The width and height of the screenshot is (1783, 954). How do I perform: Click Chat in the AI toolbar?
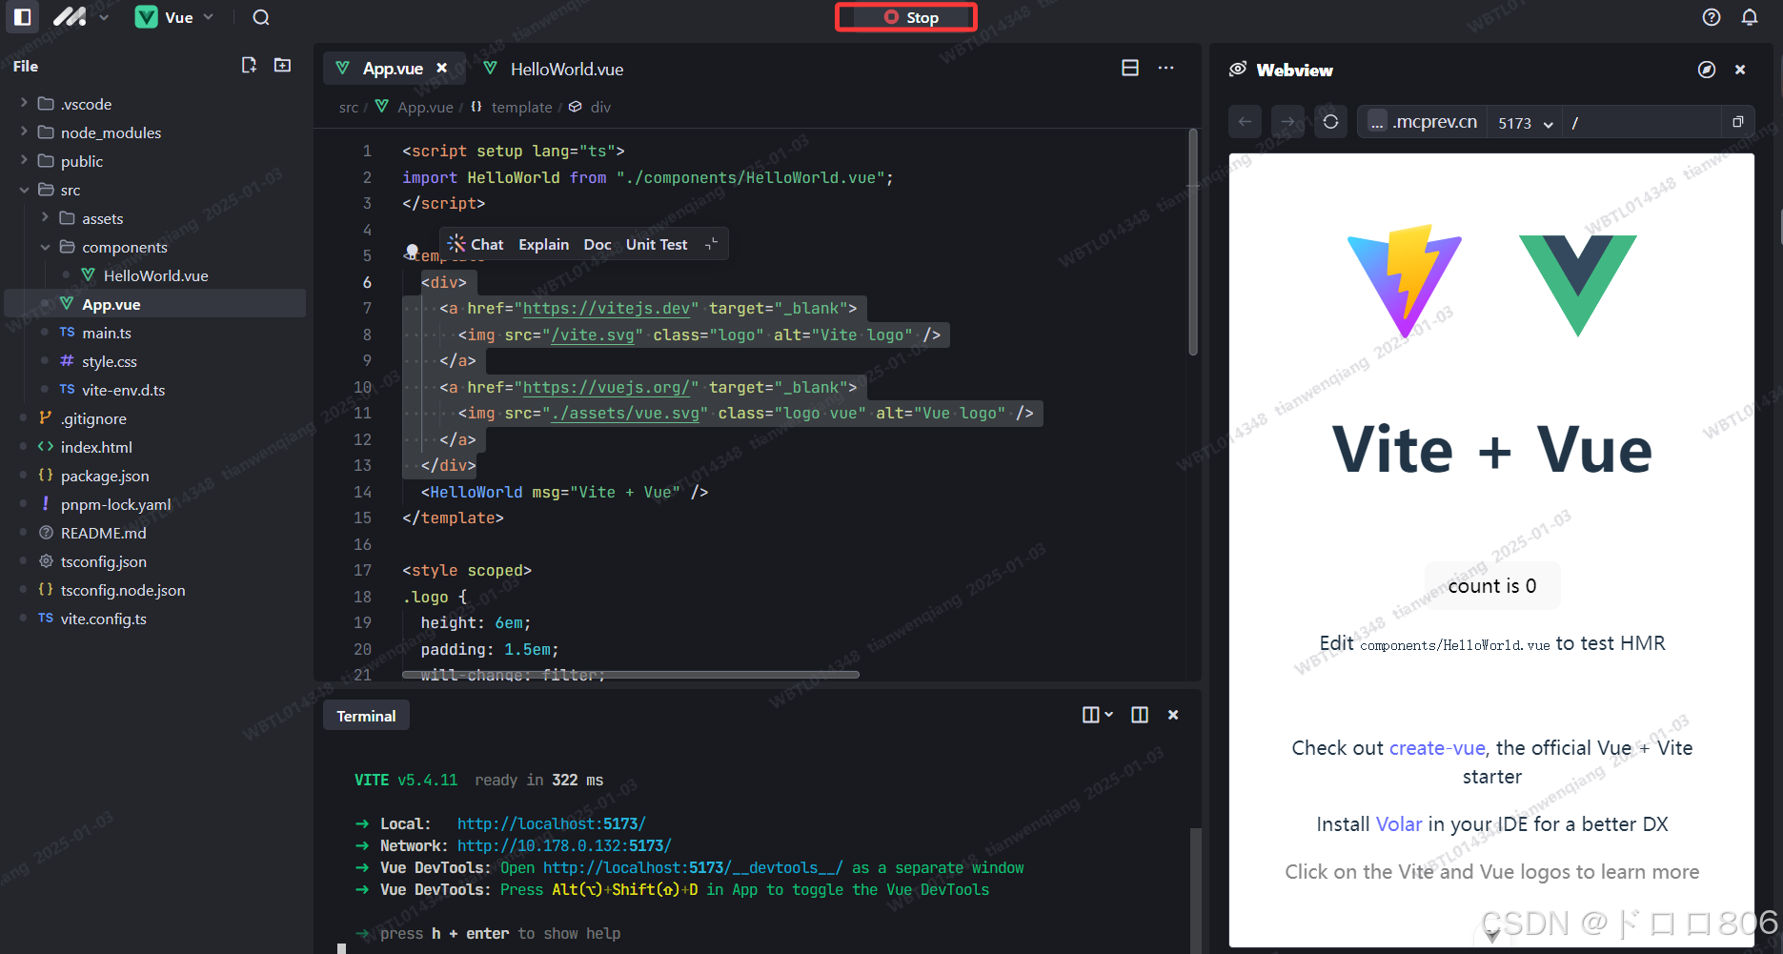476,244
